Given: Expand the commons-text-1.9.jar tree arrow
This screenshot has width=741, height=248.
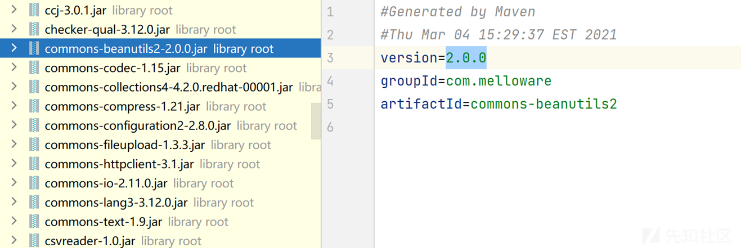Looking at the screenshot, I should click(14, 222).
